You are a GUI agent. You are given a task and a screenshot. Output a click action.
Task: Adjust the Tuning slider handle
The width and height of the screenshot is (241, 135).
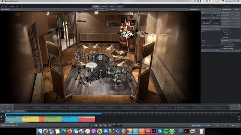click(x=211, y=21)
